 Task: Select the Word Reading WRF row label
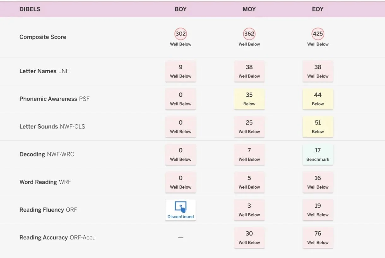coord(45,182)
